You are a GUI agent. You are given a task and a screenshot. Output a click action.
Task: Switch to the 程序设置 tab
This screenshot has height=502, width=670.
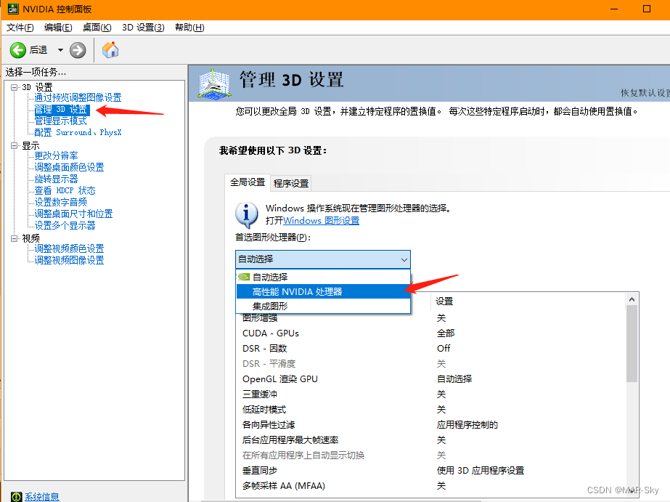(x=291, y=184)
